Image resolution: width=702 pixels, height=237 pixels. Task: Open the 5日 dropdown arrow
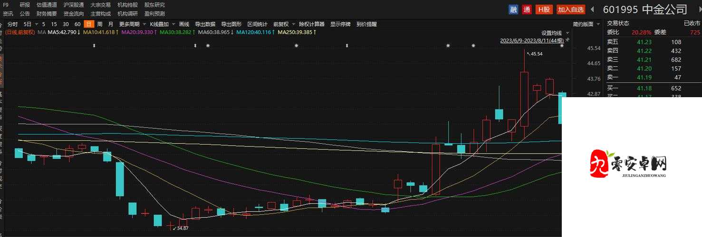tap(36, 24)
